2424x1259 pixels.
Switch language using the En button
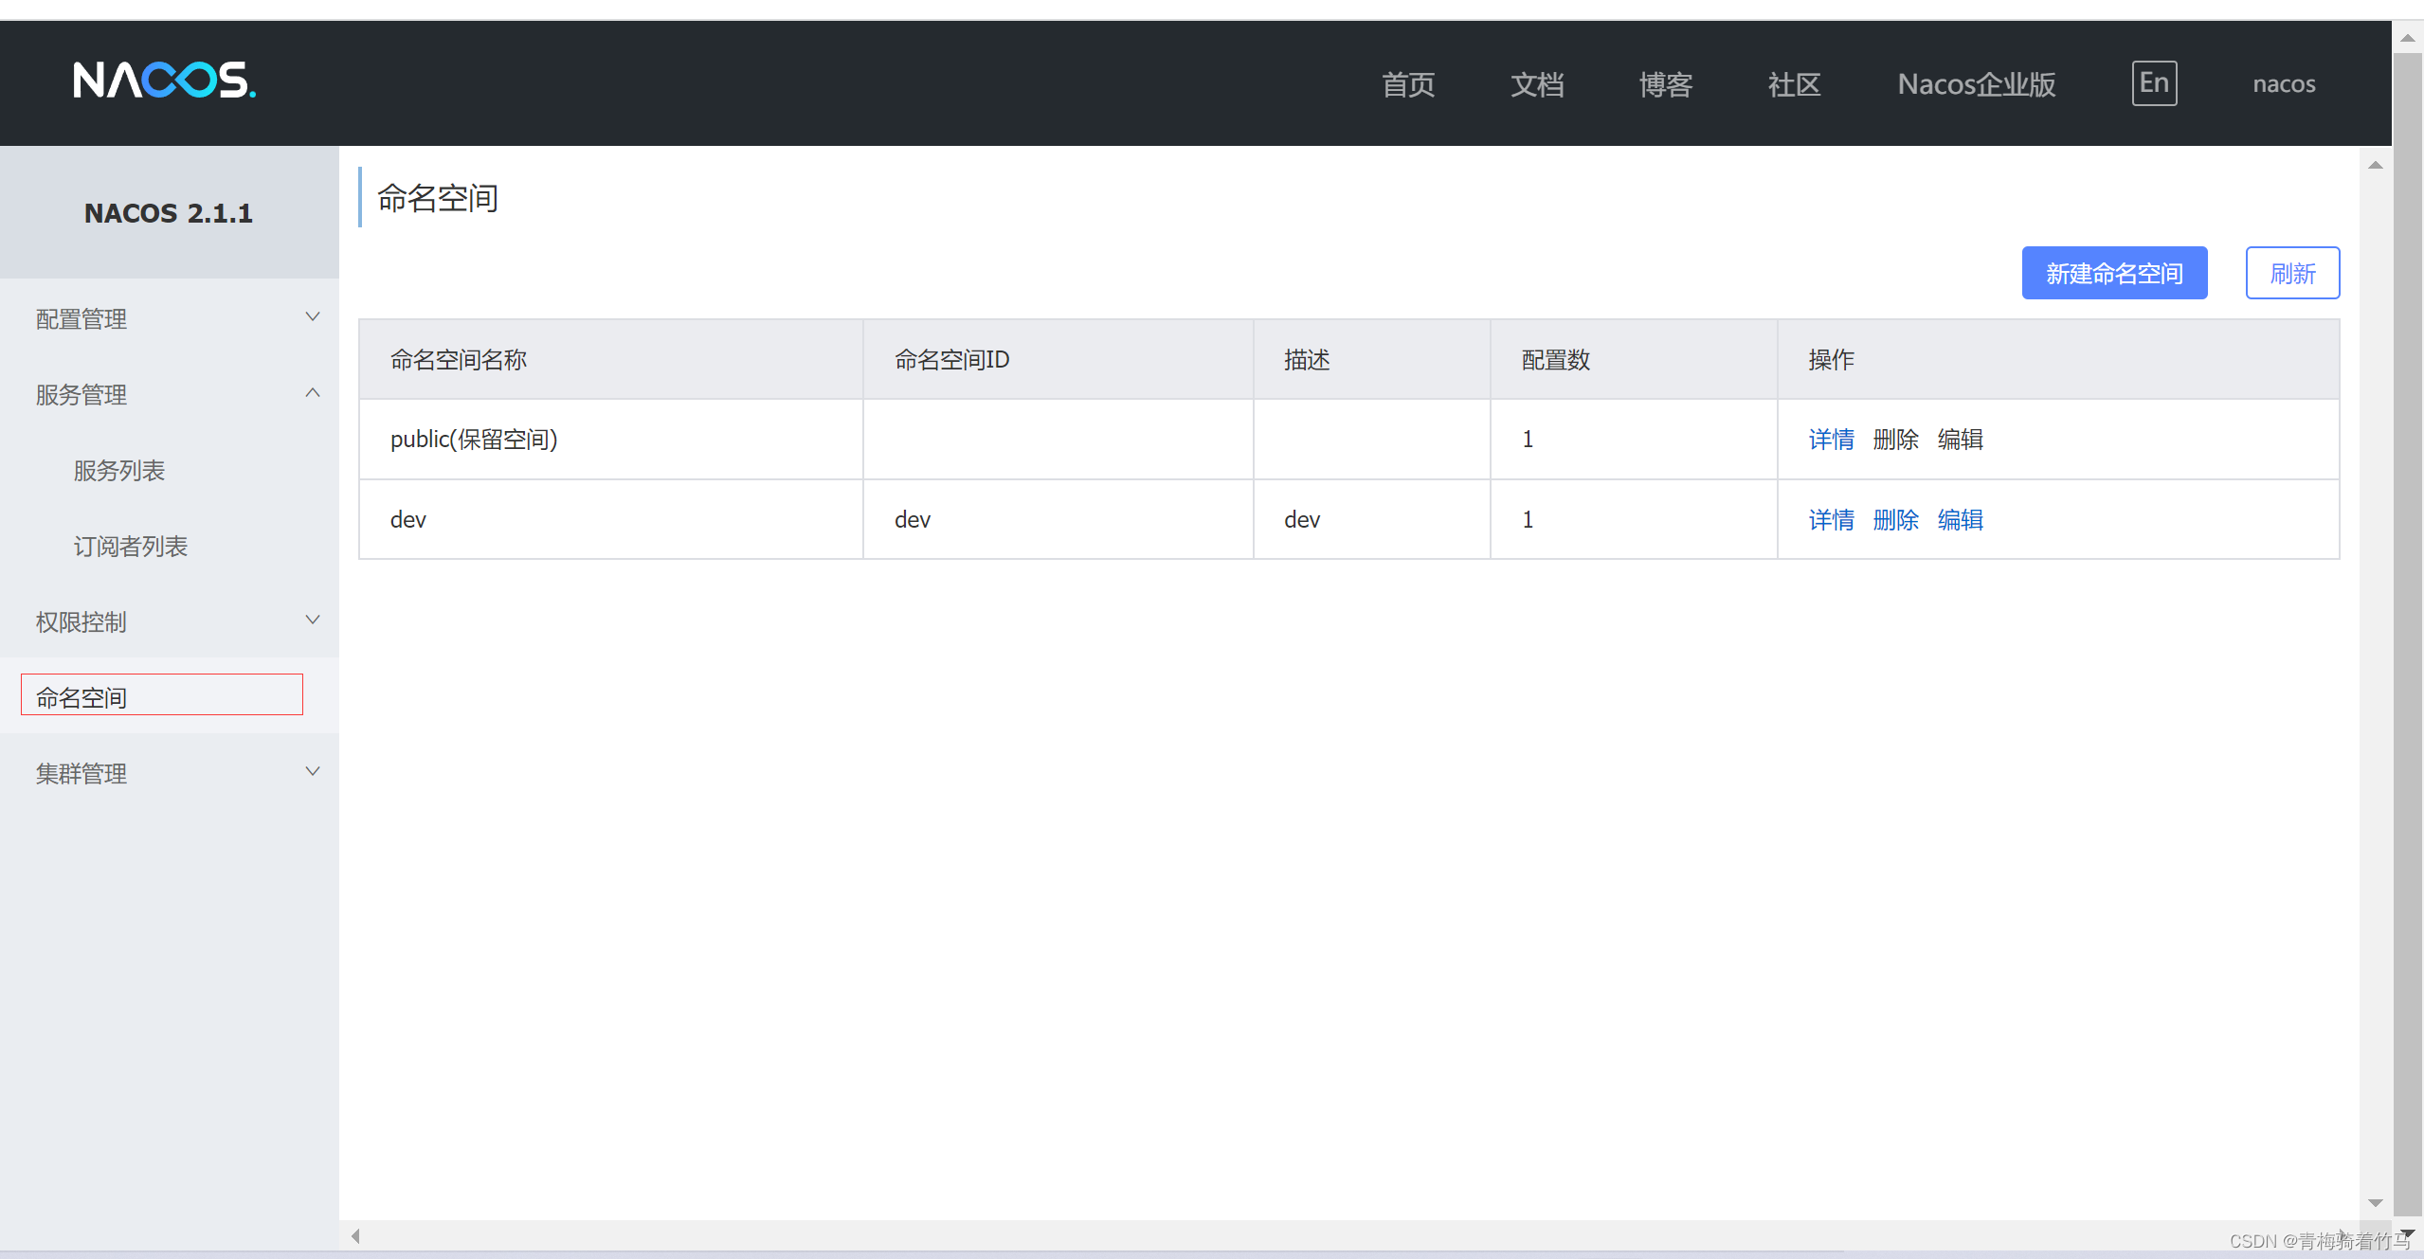[x=2153, y=83]
